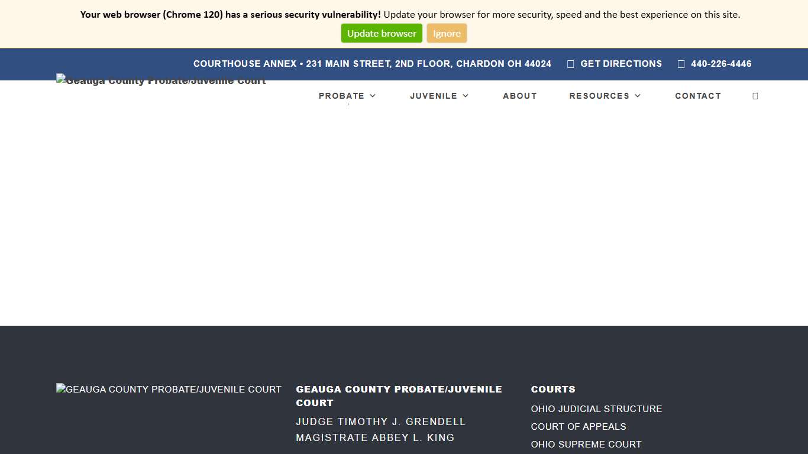Click the Geauga County Probate/Juvenile Court header logo
The width and height of the screenshot is (808, 454).
click(160, 80)
